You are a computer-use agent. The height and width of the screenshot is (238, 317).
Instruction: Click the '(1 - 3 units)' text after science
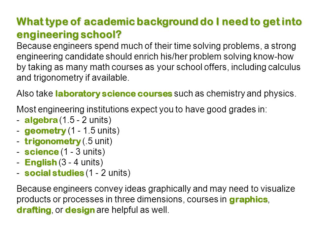click(x=83, y=152)
